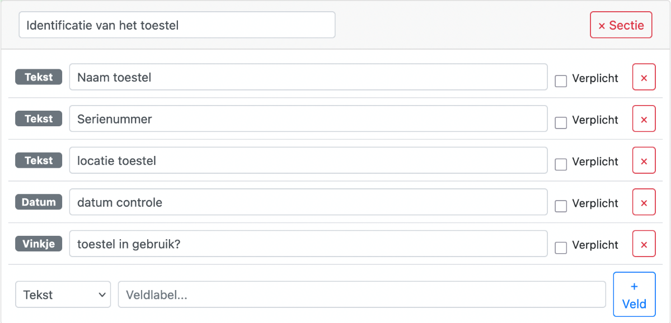Click the Datum type badge

pyautogui.click(x=39, y=202)
